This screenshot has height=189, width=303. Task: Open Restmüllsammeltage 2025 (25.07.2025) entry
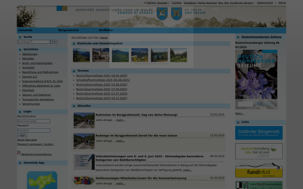coord(102,98)
